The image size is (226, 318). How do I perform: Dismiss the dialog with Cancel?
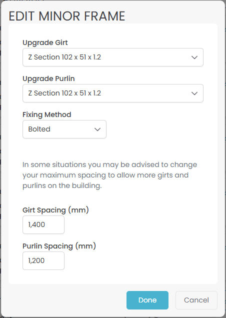click(x=196, y=300)
